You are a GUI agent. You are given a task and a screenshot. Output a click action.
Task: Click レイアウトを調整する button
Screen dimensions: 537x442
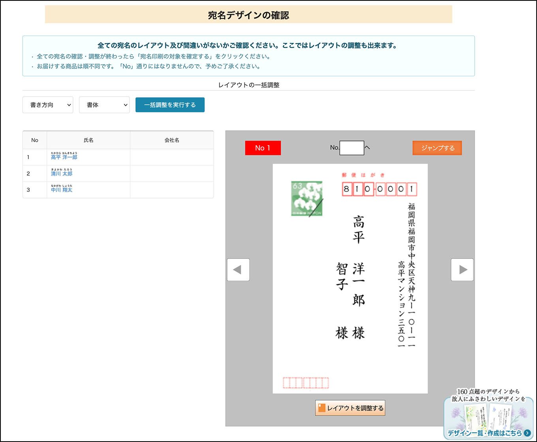[x=350, y=408]
